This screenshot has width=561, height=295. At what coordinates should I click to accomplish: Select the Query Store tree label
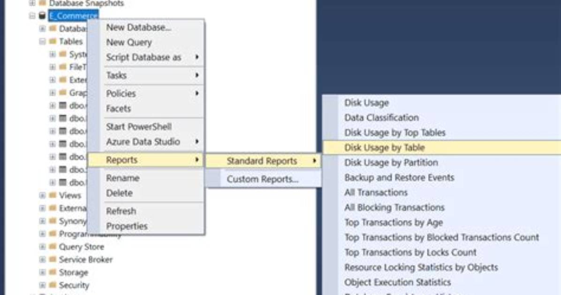(82, 247)
